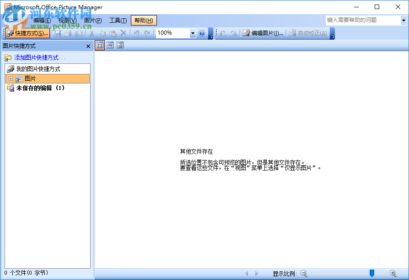Click the Print icon
Screen dimensions: 409x280
pyautogui.click(x=67, y=33)
